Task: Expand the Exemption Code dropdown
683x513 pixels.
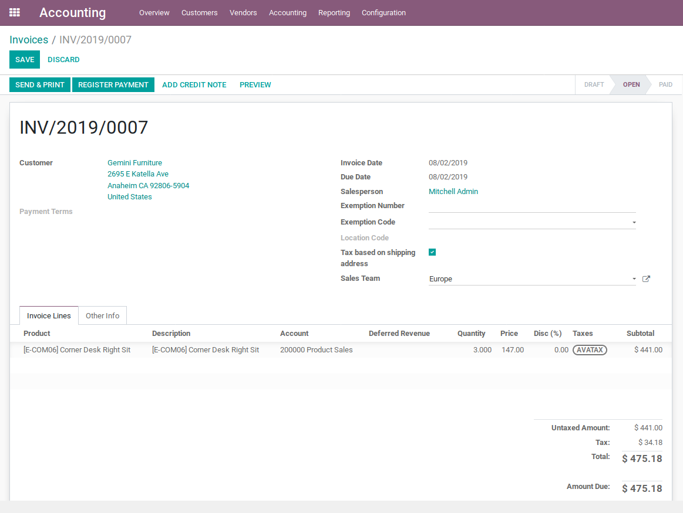Action: click(x=634, y=223)
